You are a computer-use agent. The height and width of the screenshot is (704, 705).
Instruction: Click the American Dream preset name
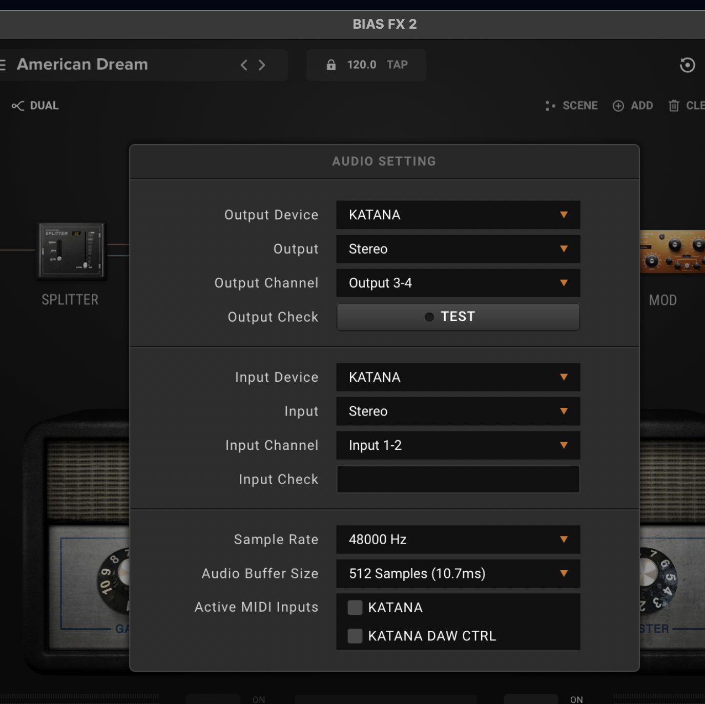[x=82, y=65]
